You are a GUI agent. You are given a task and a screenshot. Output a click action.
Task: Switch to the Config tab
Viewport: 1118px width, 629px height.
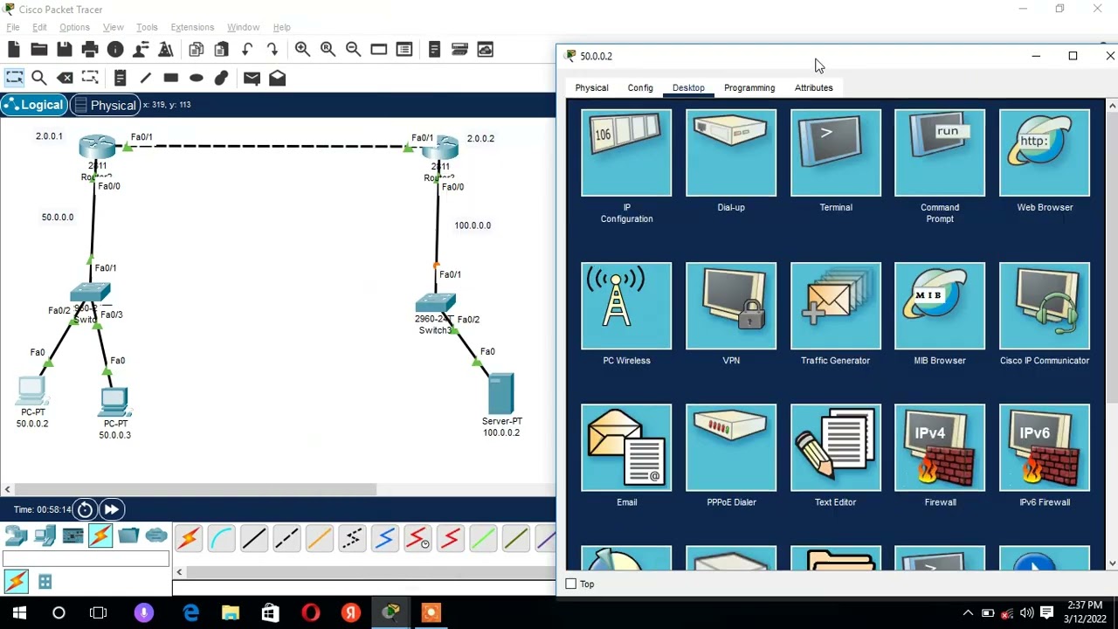(640, 88)
